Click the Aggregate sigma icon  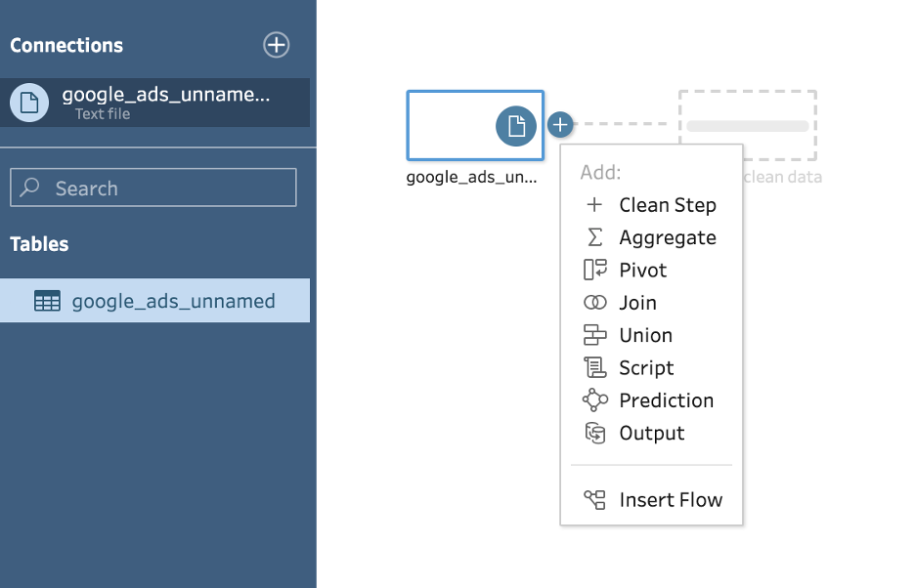[594, 237]
